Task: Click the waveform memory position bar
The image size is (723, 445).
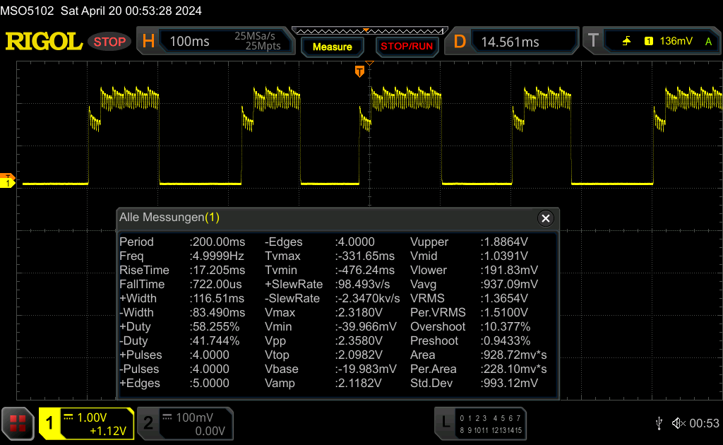Action: 370,31
